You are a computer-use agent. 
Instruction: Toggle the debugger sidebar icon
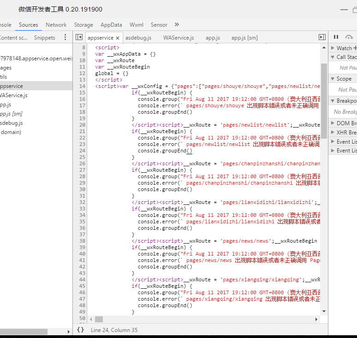[x=322, y=37]
